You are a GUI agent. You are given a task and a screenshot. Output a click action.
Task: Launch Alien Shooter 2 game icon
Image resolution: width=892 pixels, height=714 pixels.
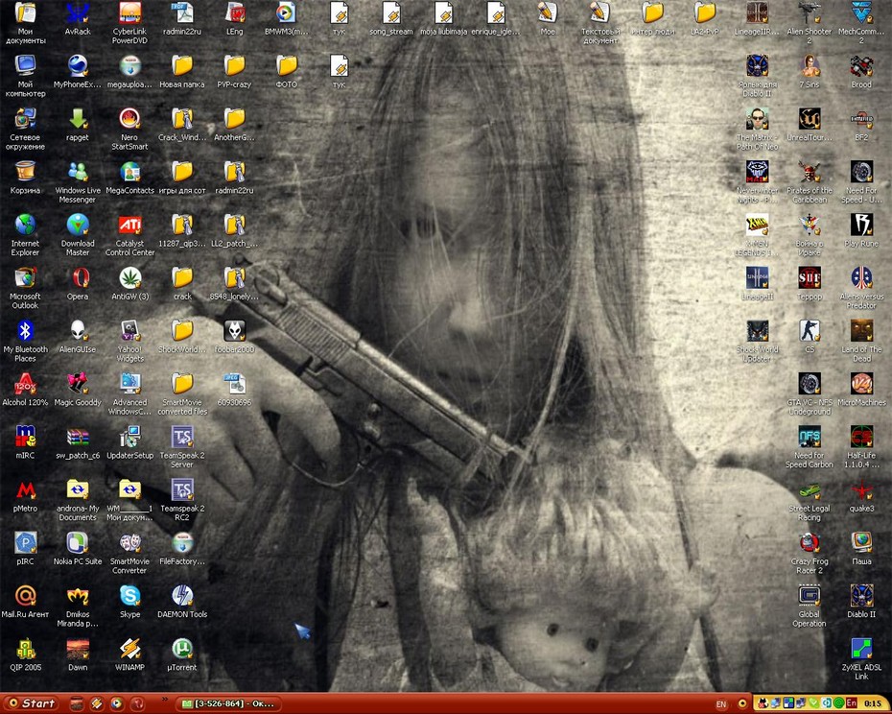click(809, 23)
